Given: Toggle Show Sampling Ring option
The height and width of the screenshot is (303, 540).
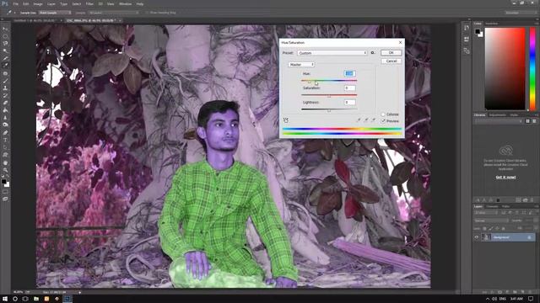Looking at the screenshot, I should (x=148, y=13).
